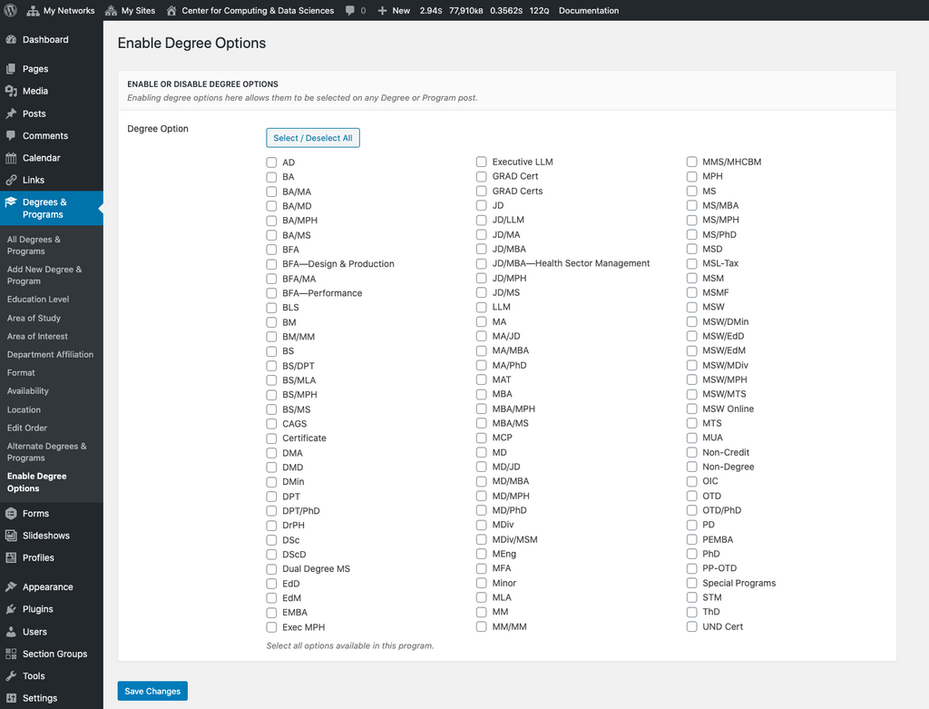Check the MSL-Tax checkbox

(691, 263)
